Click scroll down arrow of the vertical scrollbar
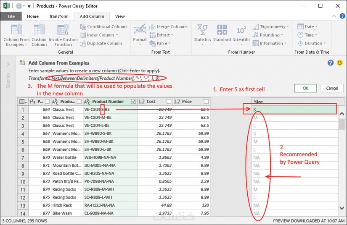 coord(342,208)
